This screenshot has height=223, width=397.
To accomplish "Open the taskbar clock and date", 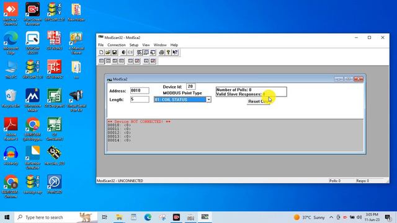I will pyautogui.click(x=372, y=217).
